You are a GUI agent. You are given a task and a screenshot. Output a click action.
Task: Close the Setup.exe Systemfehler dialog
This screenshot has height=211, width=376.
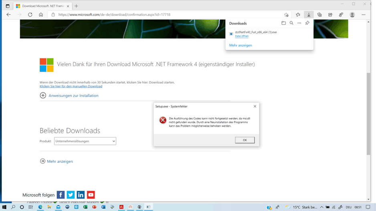255,106
